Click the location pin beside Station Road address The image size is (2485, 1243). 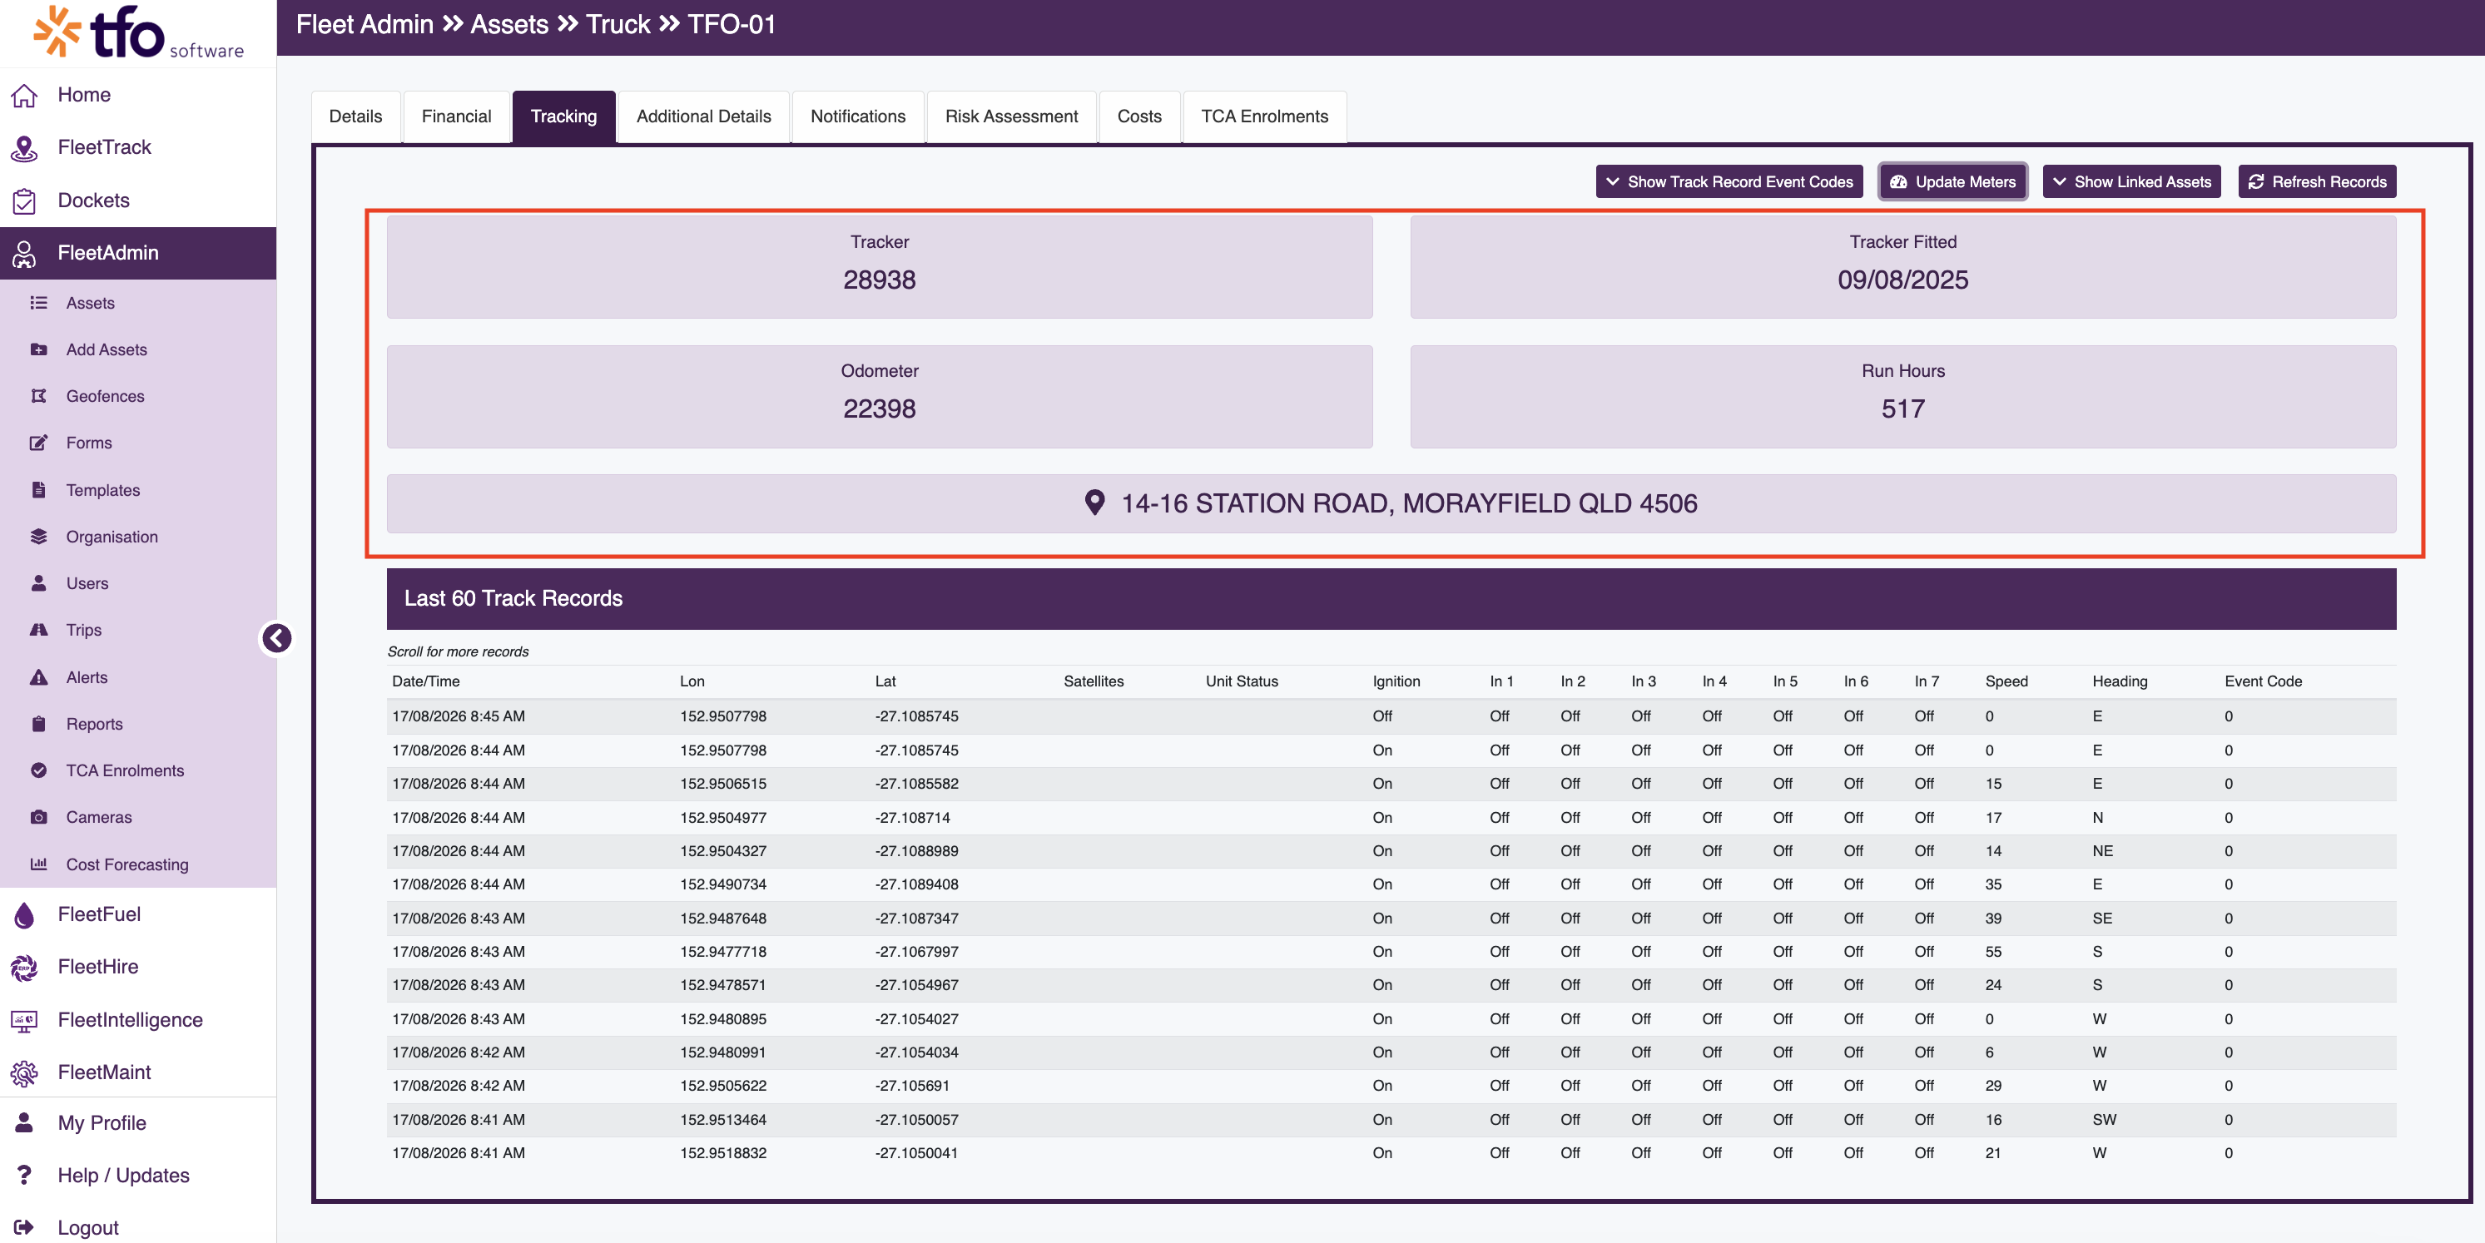(1094, 503)
